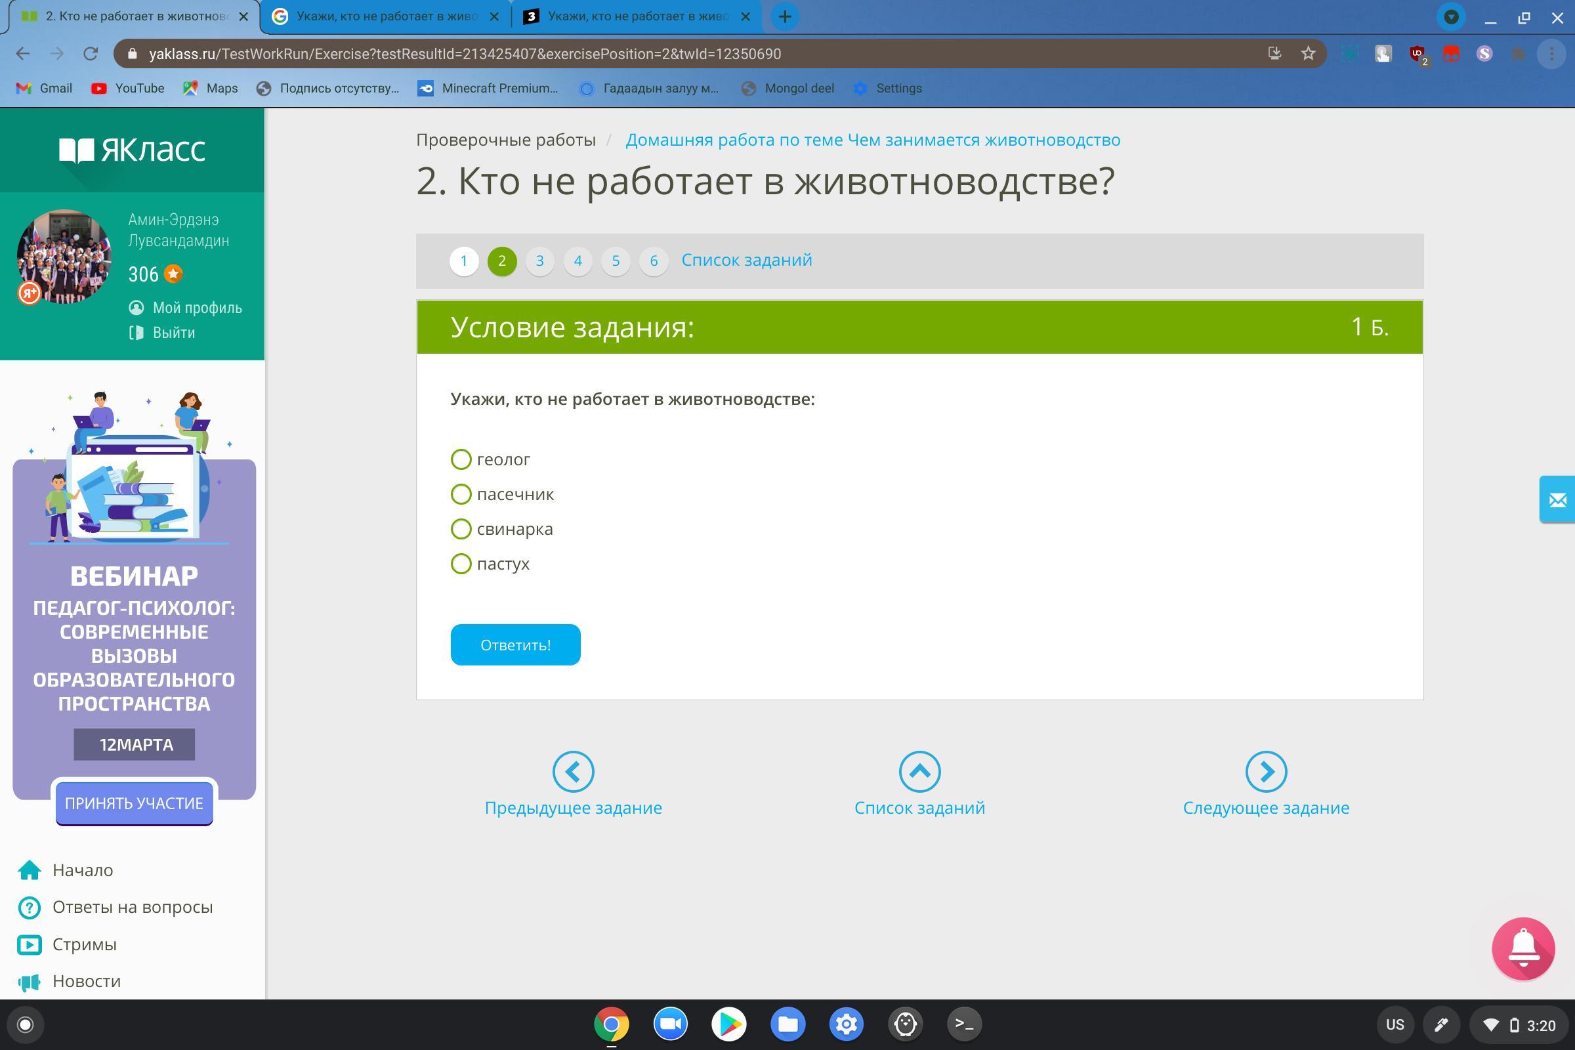Select the геолог radio option
Viewport: 1575px width, 1050px height.
point(461,459)
